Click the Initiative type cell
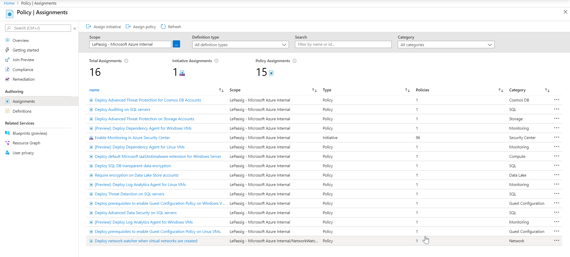Viewport: 570px width, 257px height. coord(330,138)
